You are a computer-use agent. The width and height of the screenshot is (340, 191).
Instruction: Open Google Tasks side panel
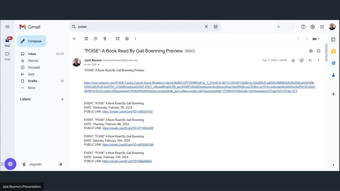click(333, 63)
